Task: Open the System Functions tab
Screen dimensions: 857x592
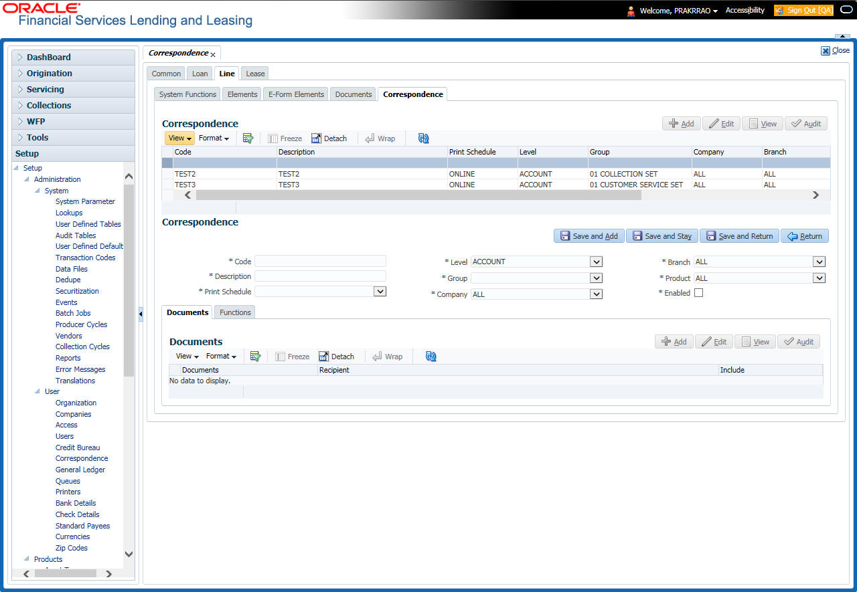Action: pos(187,94)
